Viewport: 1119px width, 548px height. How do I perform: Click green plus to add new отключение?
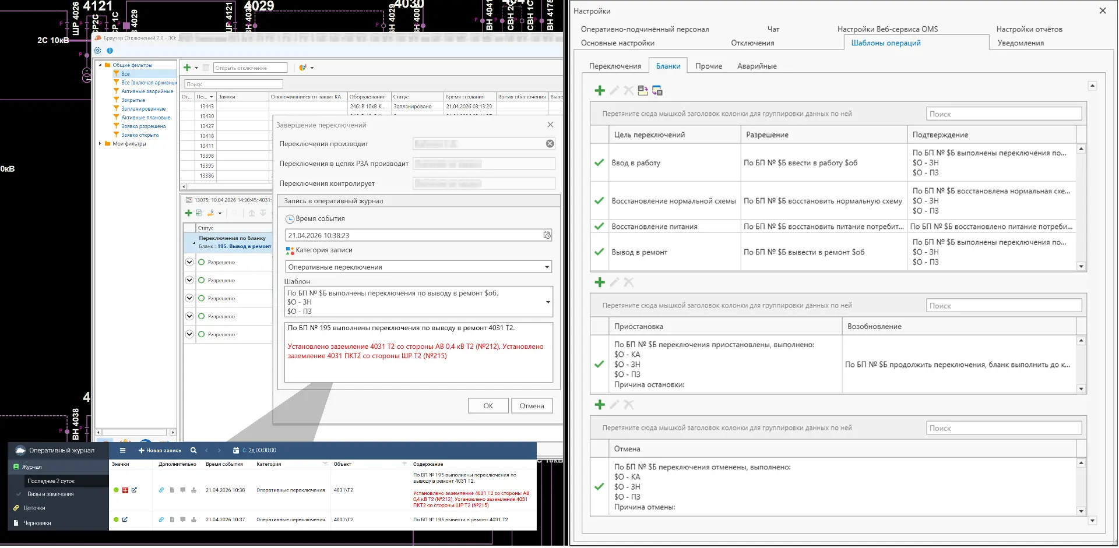(x=187, y=68)
